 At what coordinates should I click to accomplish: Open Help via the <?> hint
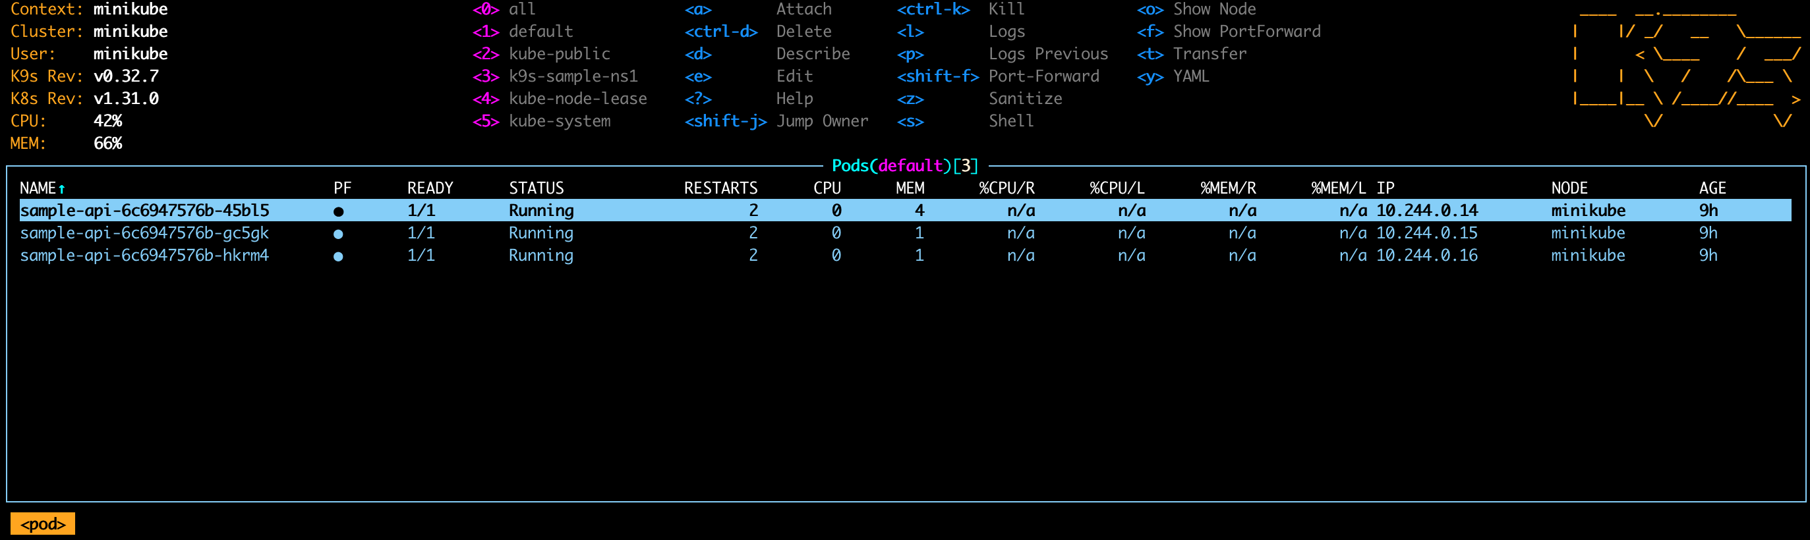click(x=749, y=99)
